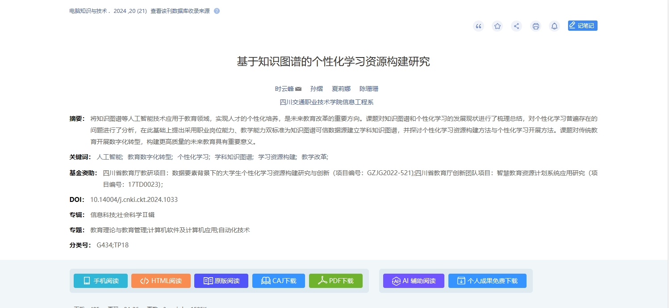Click author 陈珊珊's name
Screen dimensions: 669x308
click(369, 89)
